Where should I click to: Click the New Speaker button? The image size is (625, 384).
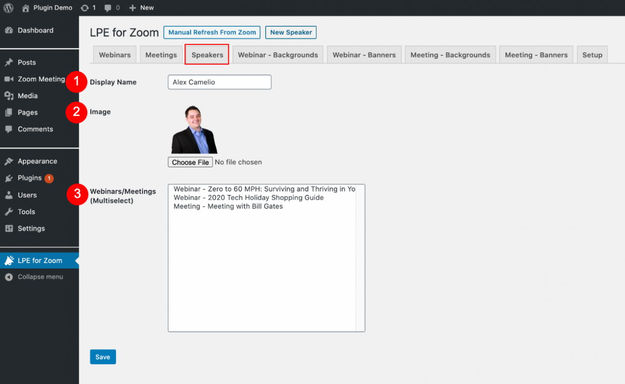[291, 32]
